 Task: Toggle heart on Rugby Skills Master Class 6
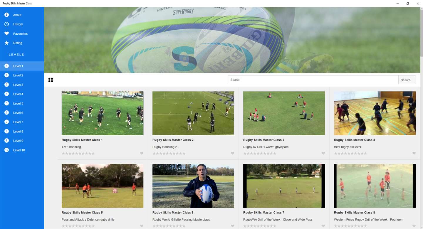click(232, 226)
